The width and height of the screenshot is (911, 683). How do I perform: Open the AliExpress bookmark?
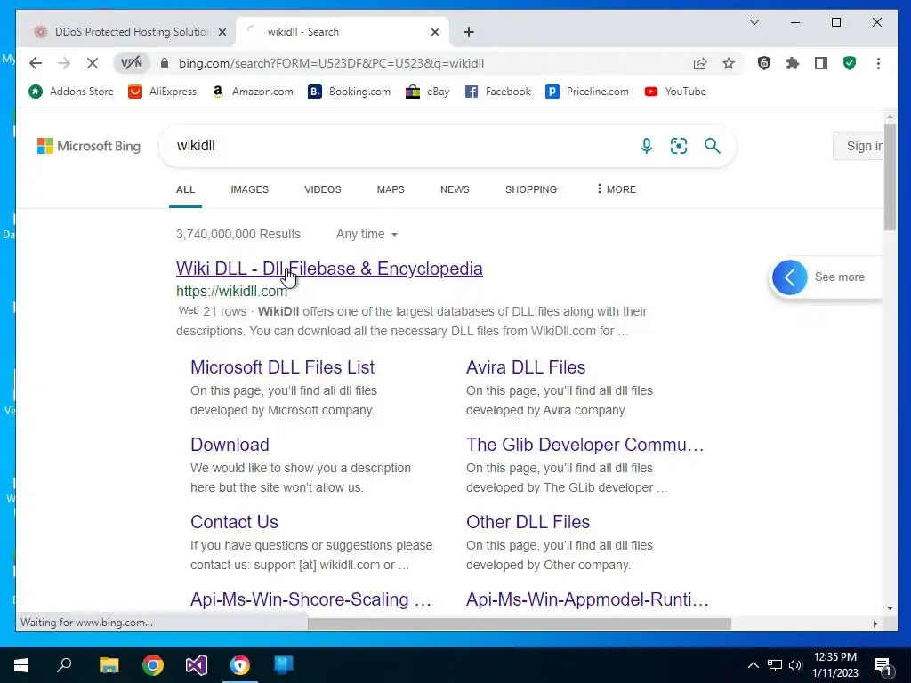[163, 92]
